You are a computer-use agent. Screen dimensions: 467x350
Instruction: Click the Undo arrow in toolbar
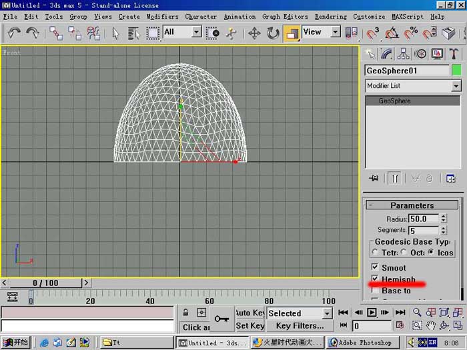pos(14,33)
